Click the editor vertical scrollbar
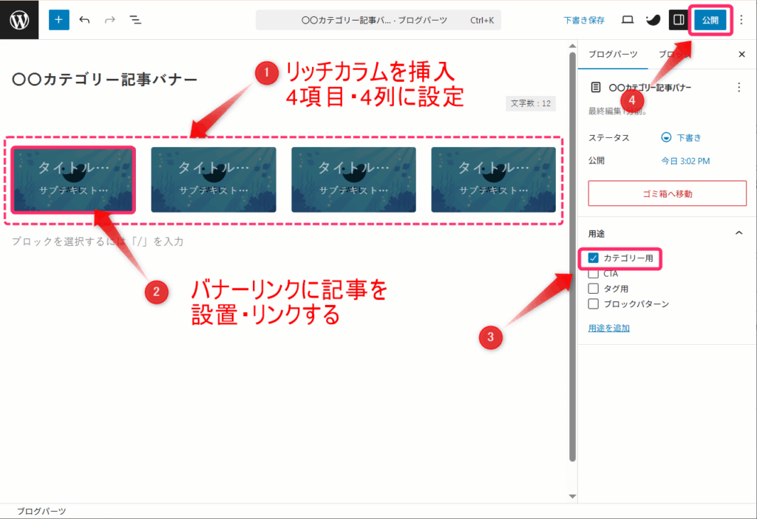The image size is (757, 519). tap(572, 258)
